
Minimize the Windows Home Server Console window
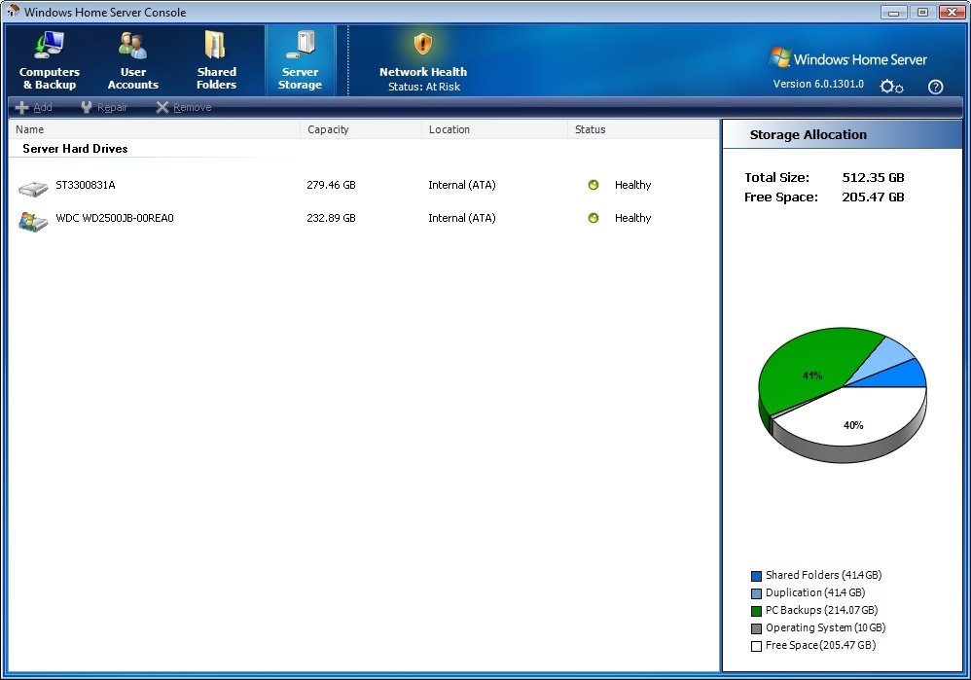click(893, 12)
